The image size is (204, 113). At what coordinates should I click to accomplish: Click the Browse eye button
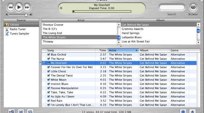[x=193, y=7]
